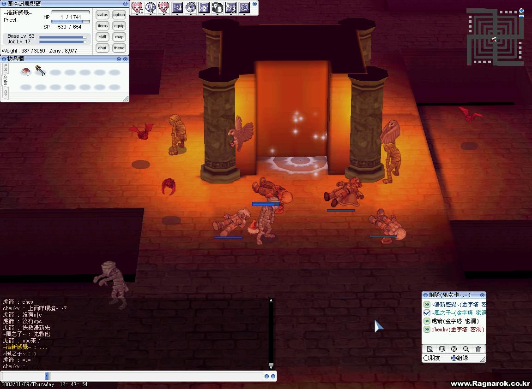Click the SP gauge bar
The height and width of the screenshot is (389, 532).
(70, 22)
